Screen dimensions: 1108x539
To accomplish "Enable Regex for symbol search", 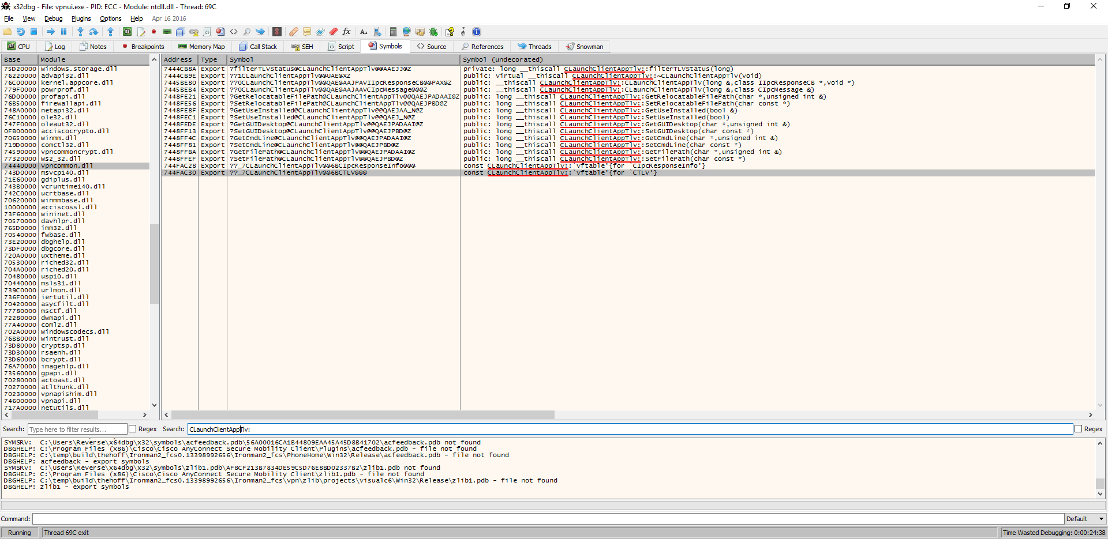I will (1078, 429).
